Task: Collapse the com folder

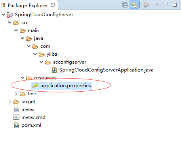Action: coord(29,46)
